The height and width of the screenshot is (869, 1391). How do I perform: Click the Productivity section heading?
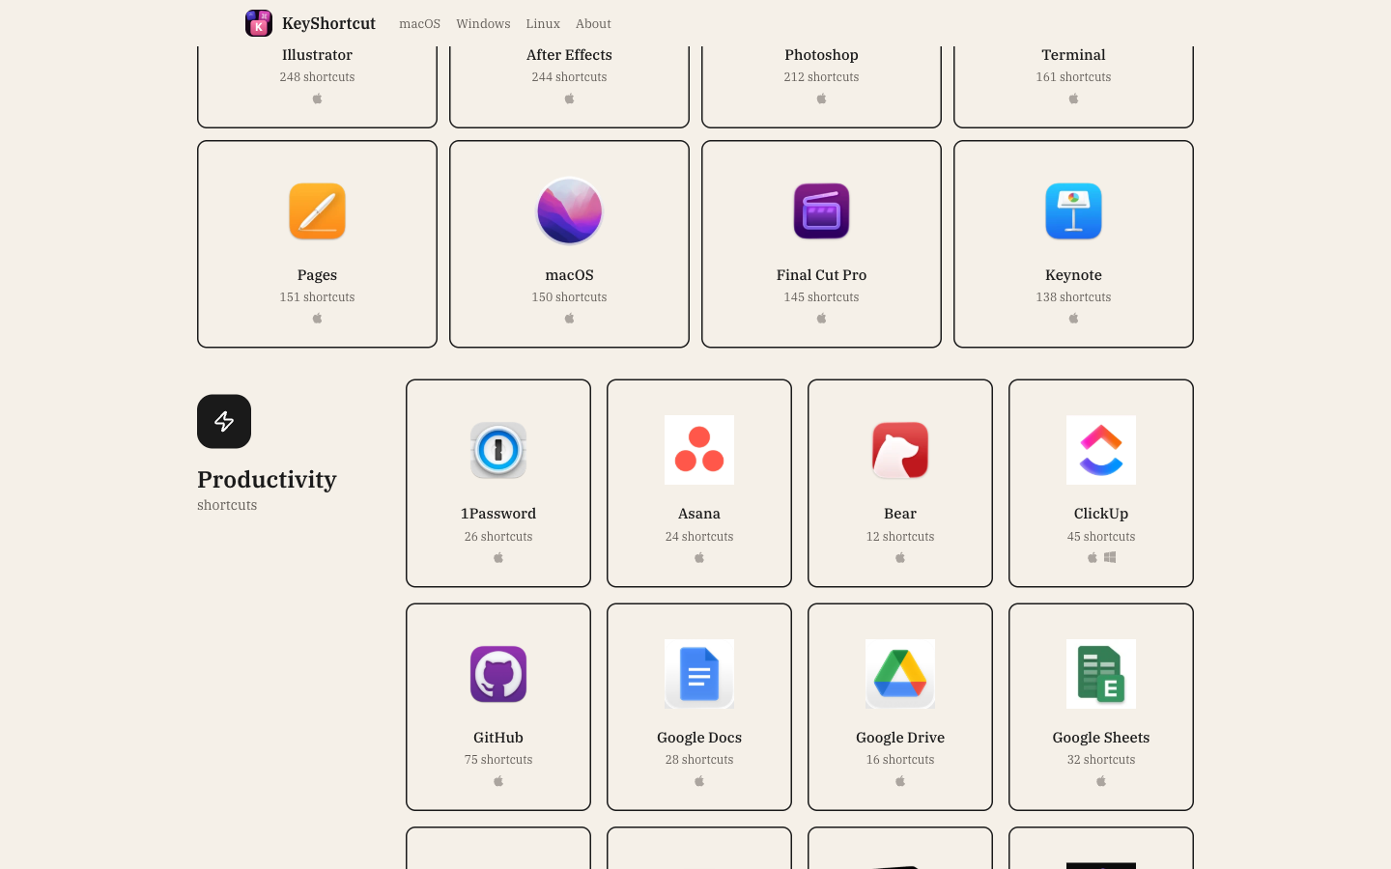tap(267, 480)
